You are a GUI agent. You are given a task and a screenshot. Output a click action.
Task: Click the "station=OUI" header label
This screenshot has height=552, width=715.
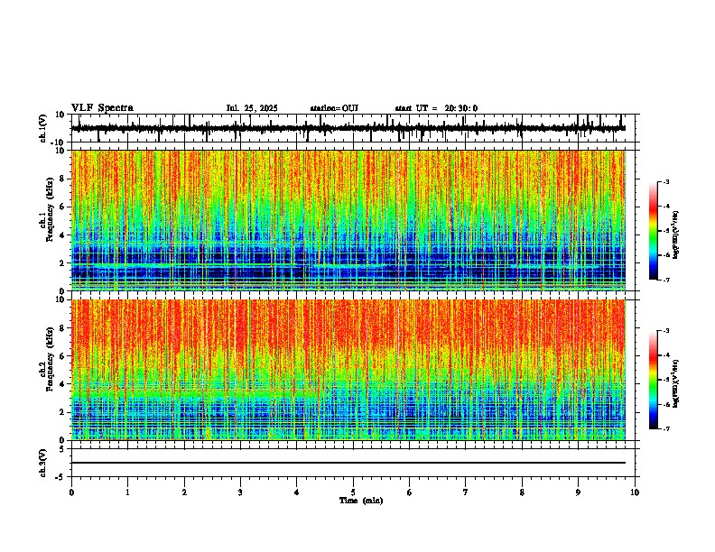pos(334,108)
